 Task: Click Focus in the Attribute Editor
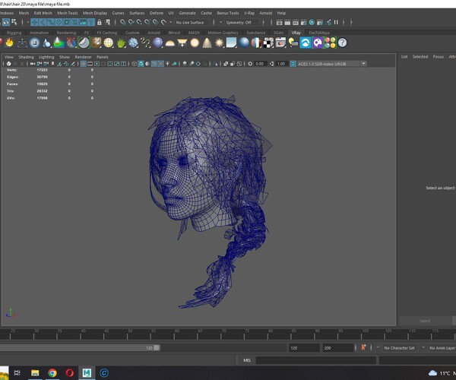[439, 57]
